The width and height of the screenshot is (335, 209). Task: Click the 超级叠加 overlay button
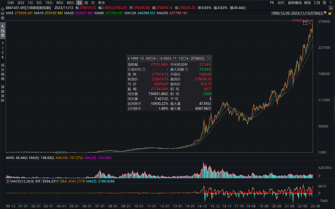click(295, 3)
